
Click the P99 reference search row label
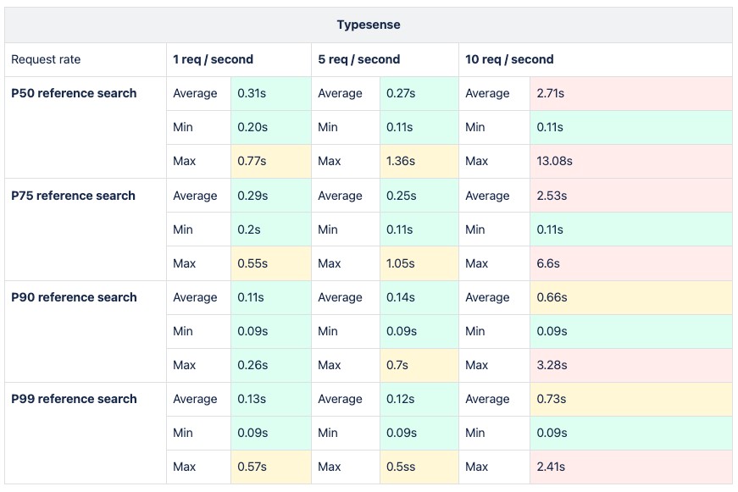point(74,399)
